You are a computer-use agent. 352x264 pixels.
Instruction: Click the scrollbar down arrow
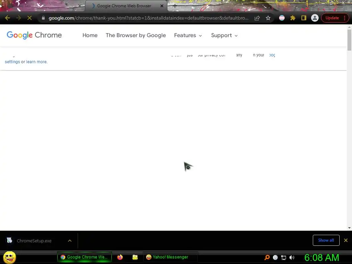pos(349,228)
